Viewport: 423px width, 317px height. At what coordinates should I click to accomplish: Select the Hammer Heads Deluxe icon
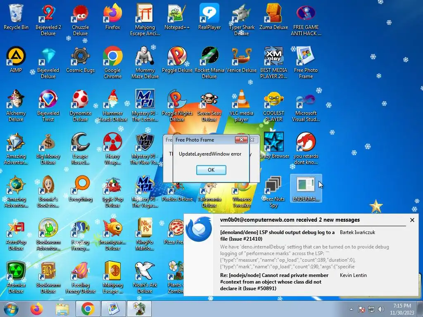(112, 106)
